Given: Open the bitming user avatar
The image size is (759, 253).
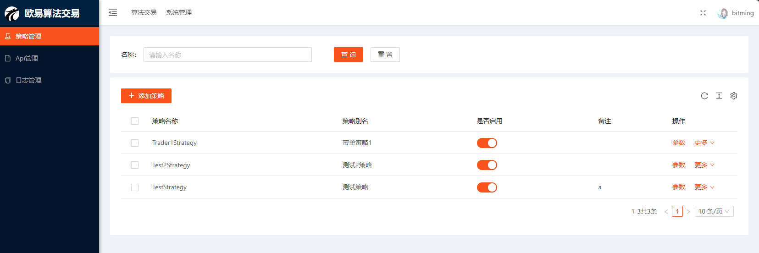Looking at the screenshot, I should pyautogui.click(x=723, y=13).
